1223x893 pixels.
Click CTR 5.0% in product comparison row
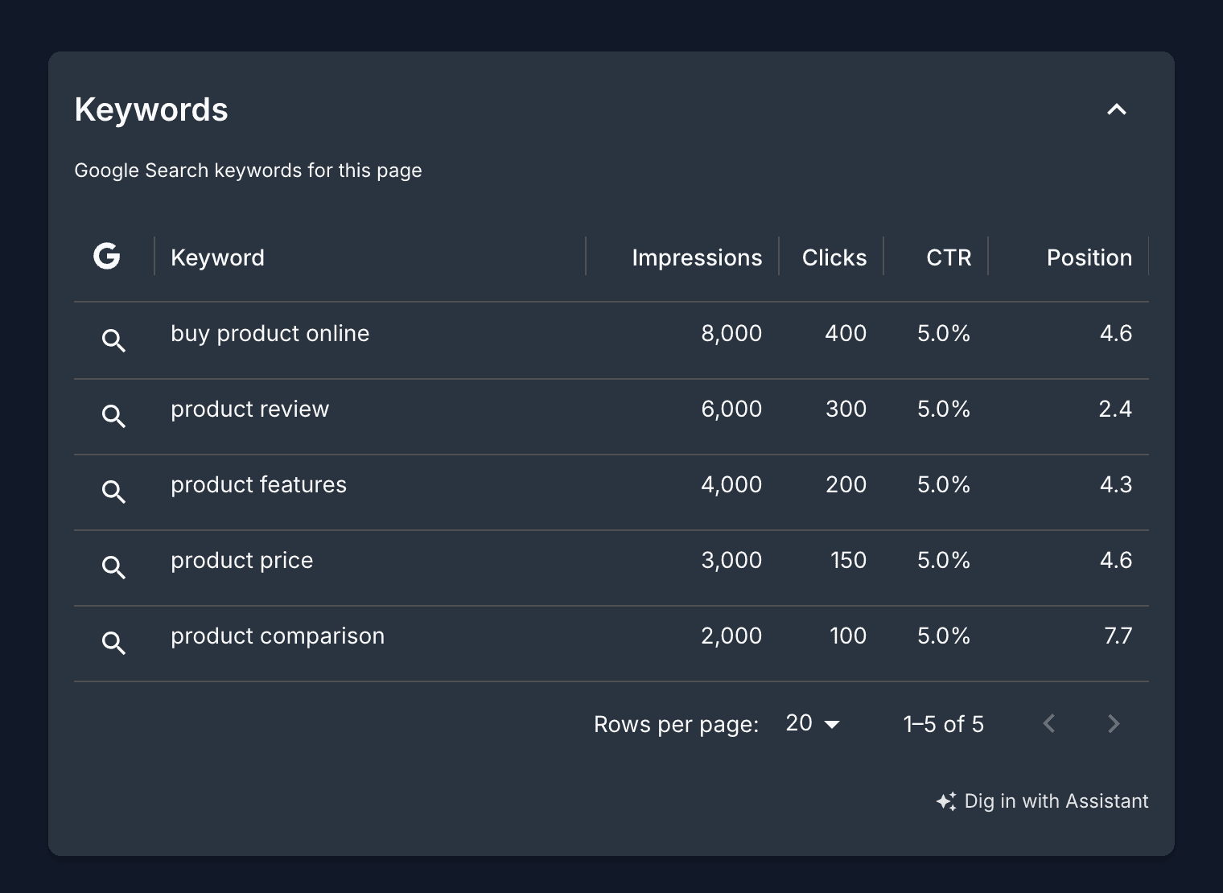pyautogui.click(x=944, y=636)
